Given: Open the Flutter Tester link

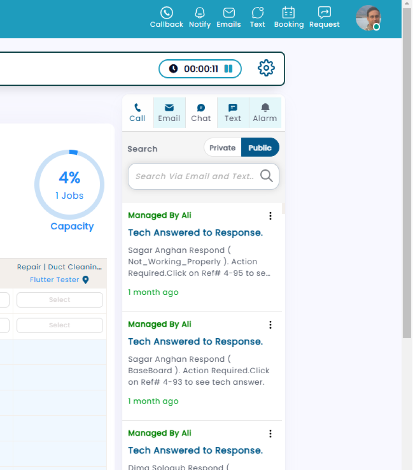Looking at the screenshot, I should tap(55, 280).
